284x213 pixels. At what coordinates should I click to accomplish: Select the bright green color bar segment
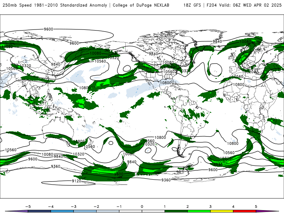coord(199,211)
